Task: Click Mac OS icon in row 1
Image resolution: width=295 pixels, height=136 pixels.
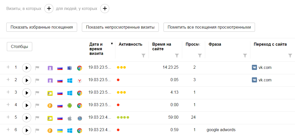Action: pyautogui.click(x=70, y=68)
